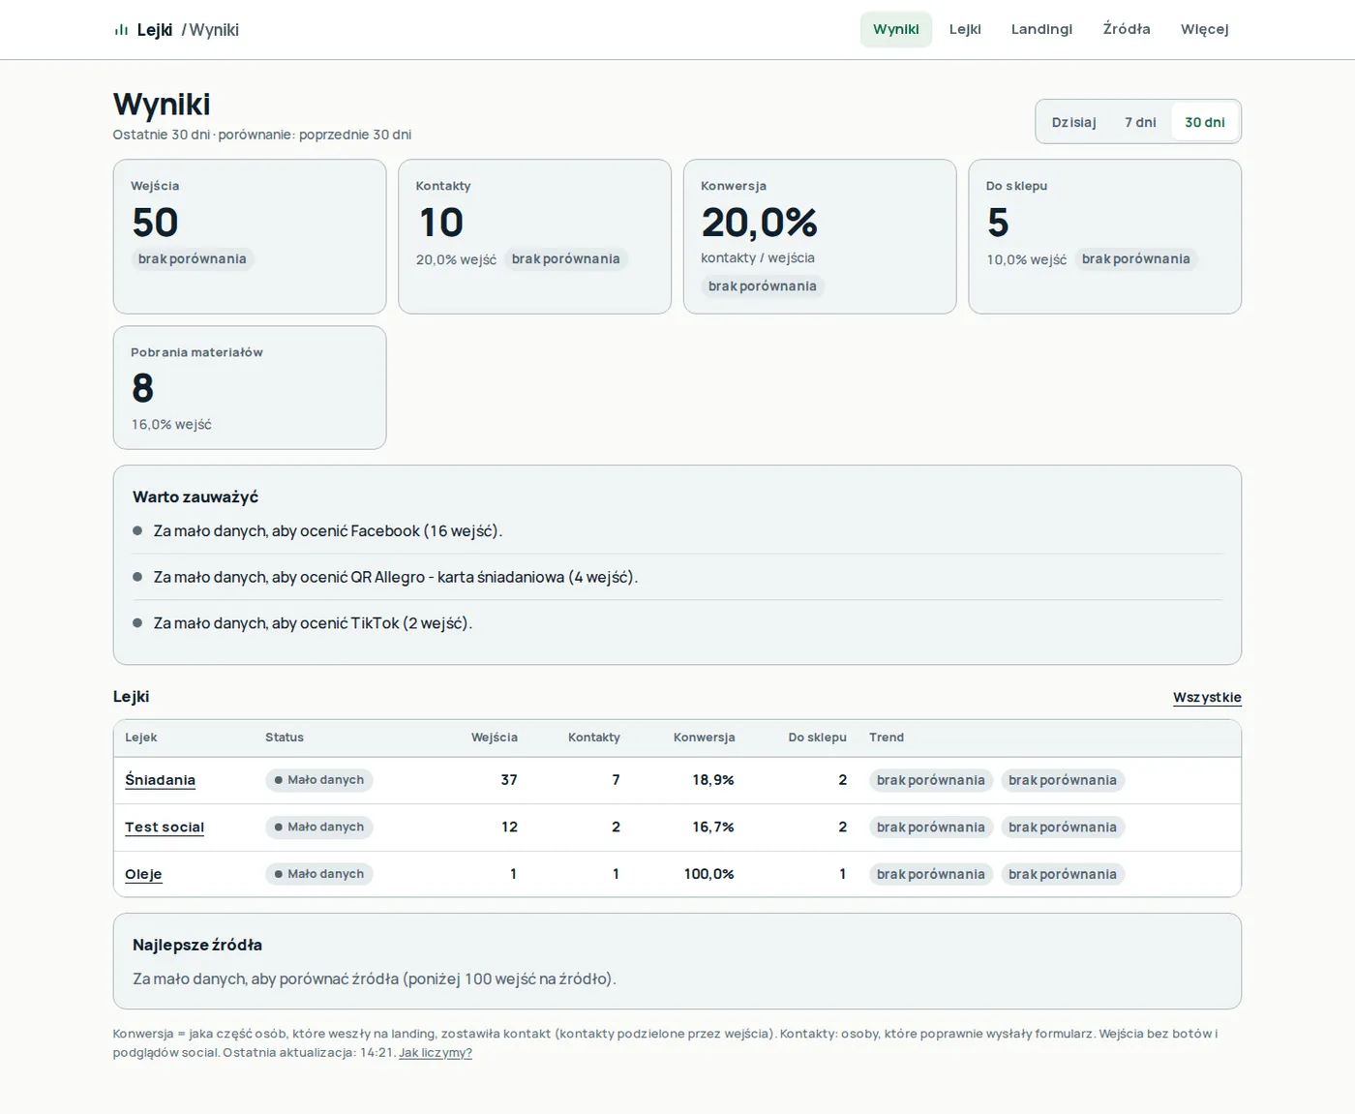Go to the Landingi tab

(1041, 29)
